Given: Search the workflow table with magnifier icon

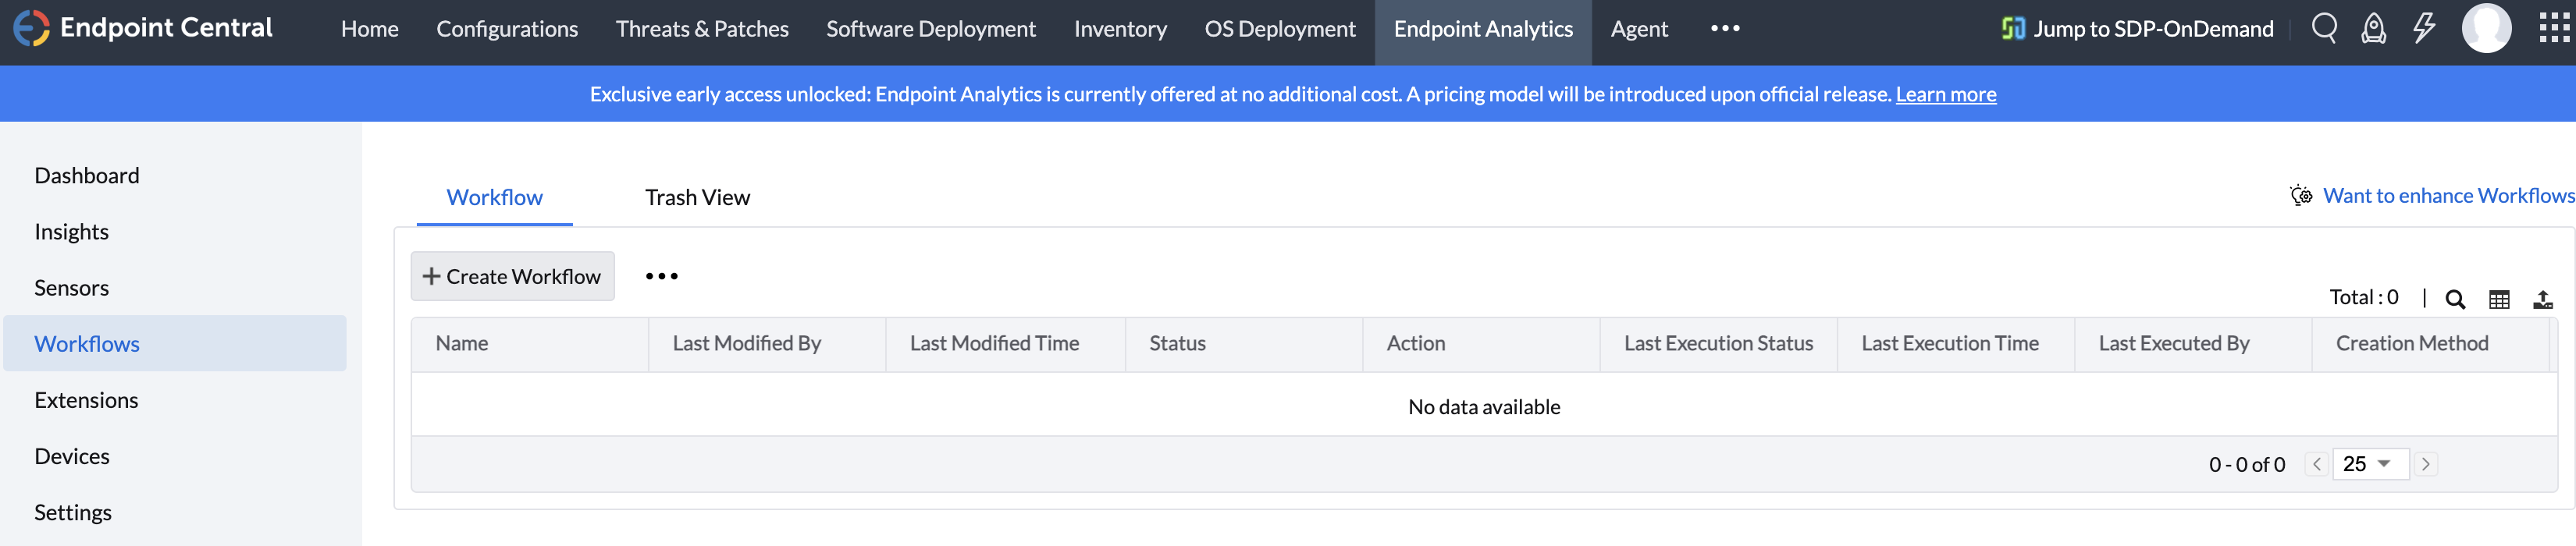Looking at the screenshot, I should click(2454, 299).
